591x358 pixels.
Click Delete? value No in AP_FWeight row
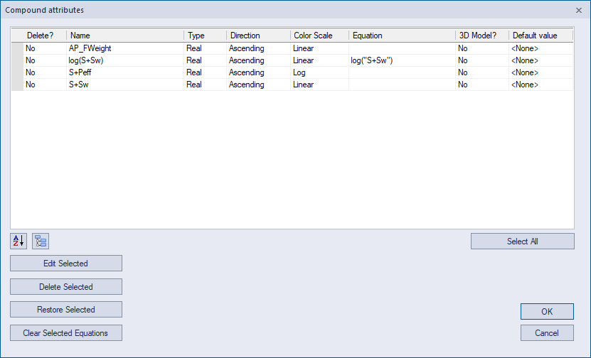tap(45, 48)
